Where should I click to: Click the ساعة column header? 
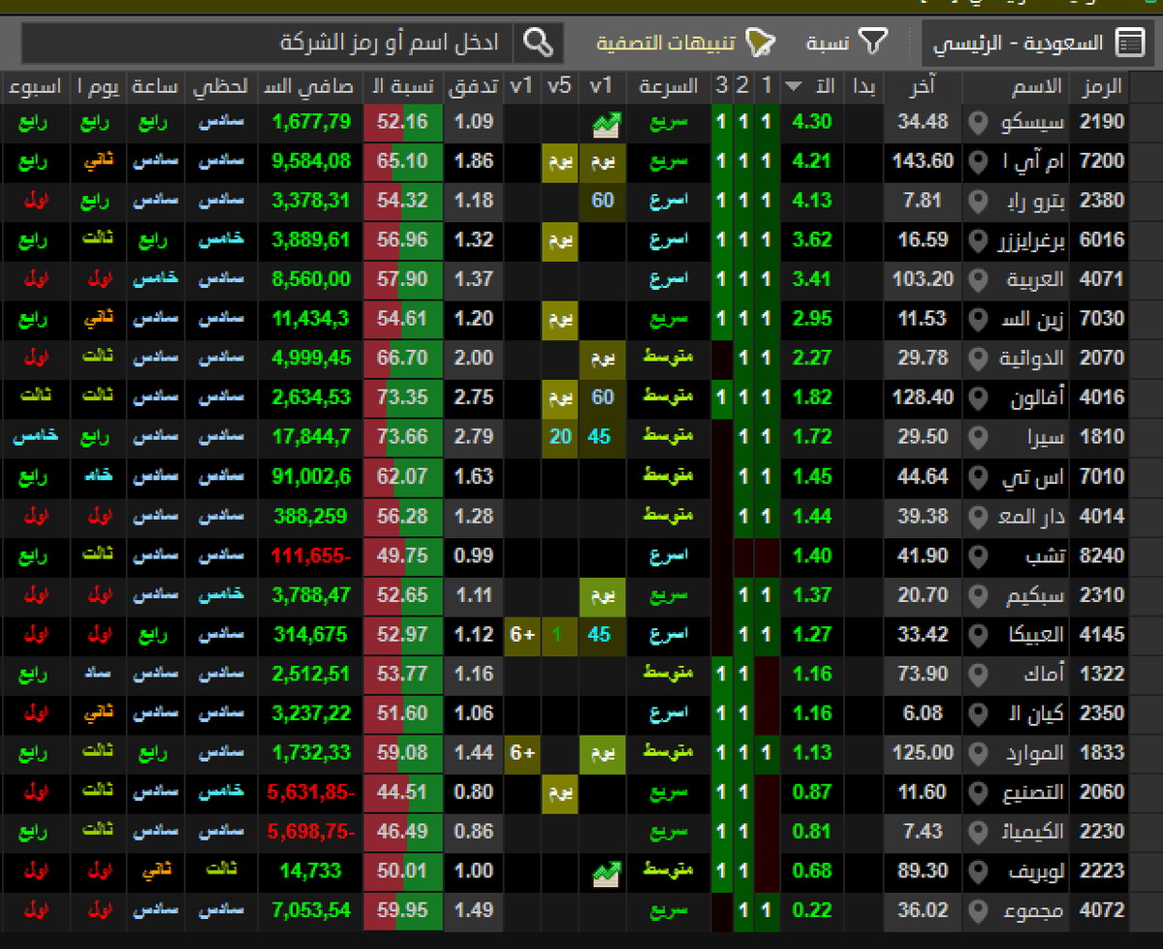coord(154,86)
